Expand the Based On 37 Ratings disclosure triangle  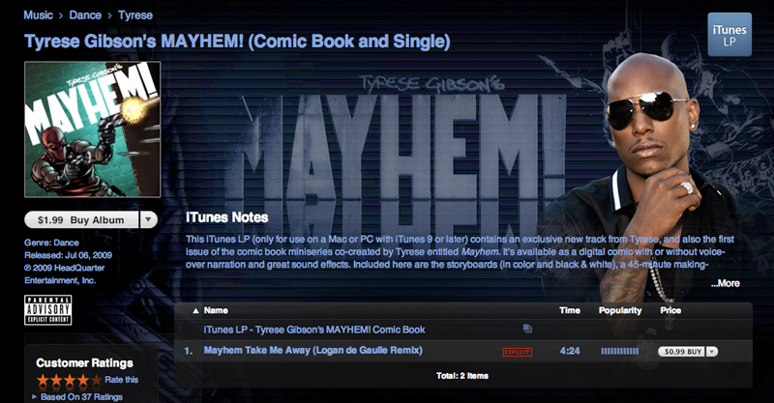click(34, 396)
